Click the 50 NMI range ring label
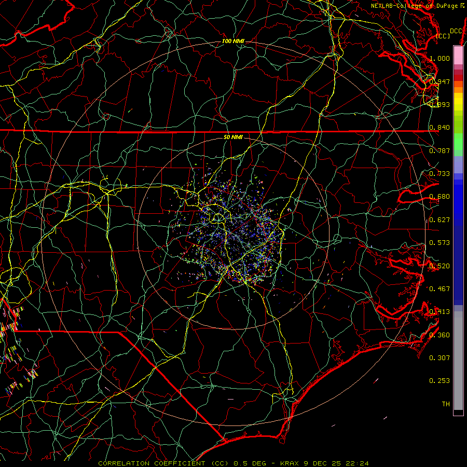This screenshot has width=467, height=467. [233, 137]
